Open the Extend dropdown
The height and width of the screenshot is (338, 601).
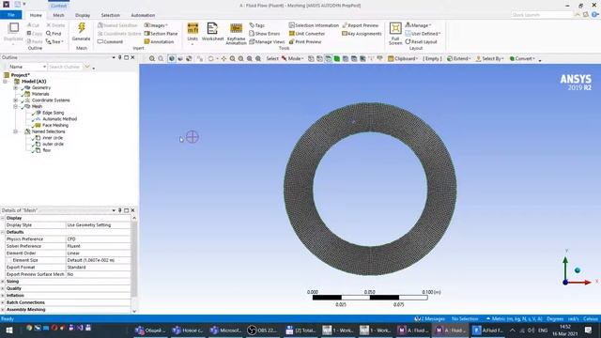click(x=458, y=58)
